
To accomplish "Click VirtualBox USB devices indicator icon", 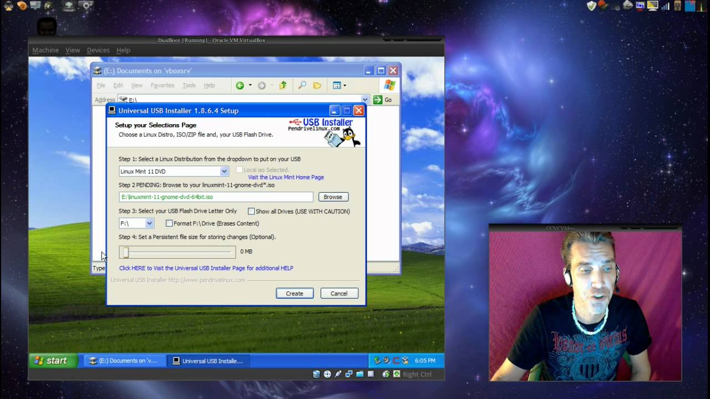I will [338, 374].
